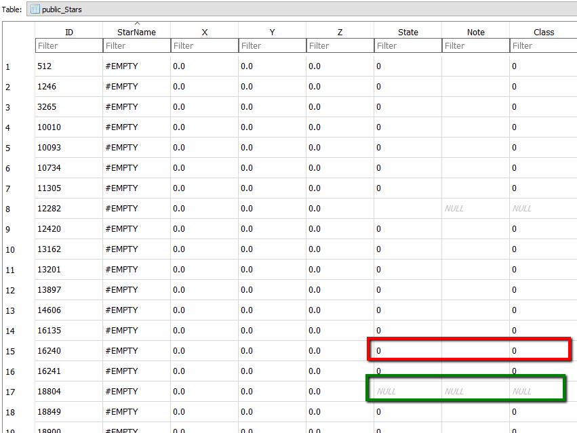Select ID cell 16241
Image resolution: width=577 pixels, height=433 pixels.
[68, 371]
